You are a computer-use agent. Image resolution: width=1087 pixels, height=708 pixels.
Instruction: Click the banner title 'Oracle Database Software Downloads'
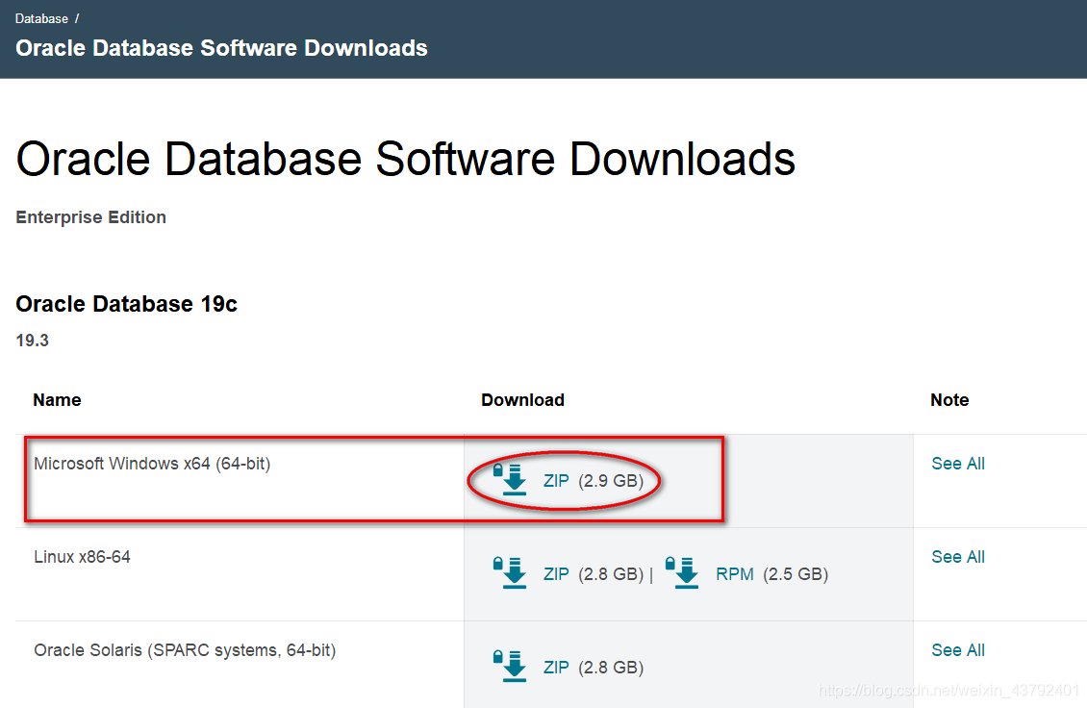pos(222,48)
